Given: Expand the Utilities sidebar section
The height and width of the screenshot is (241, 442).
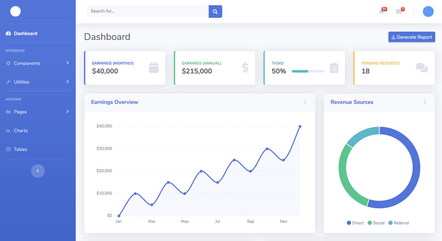Looking at the screenshot, I should [37, 82].
